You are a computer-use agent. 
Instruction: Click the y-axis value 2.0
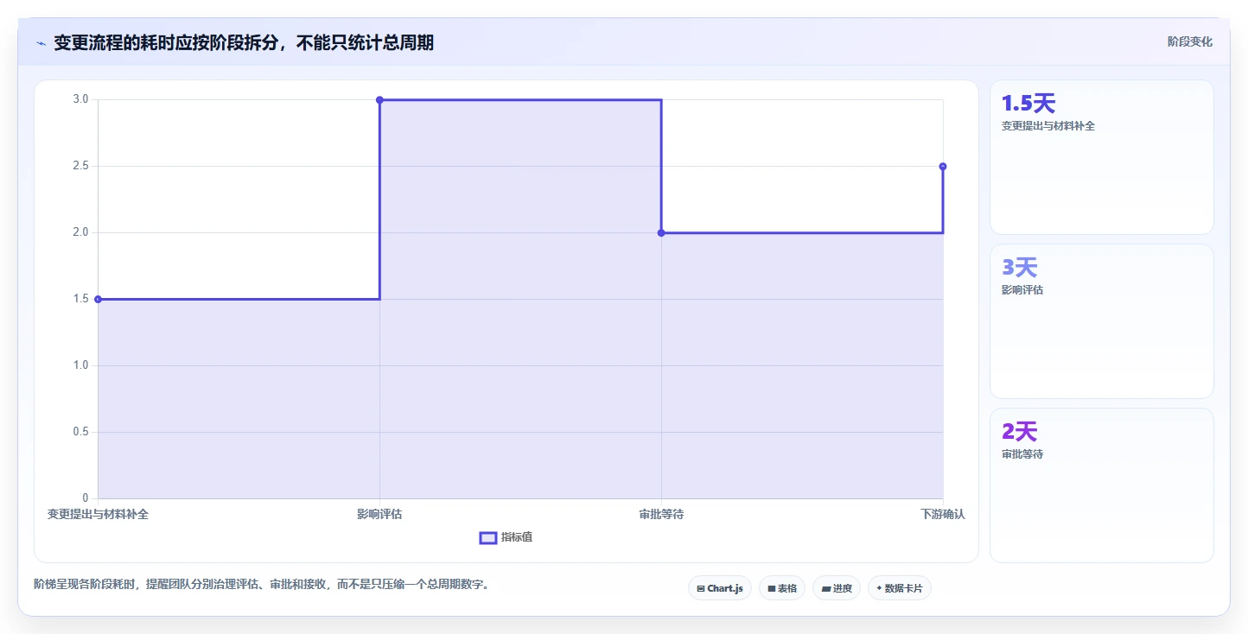[80, 232]
